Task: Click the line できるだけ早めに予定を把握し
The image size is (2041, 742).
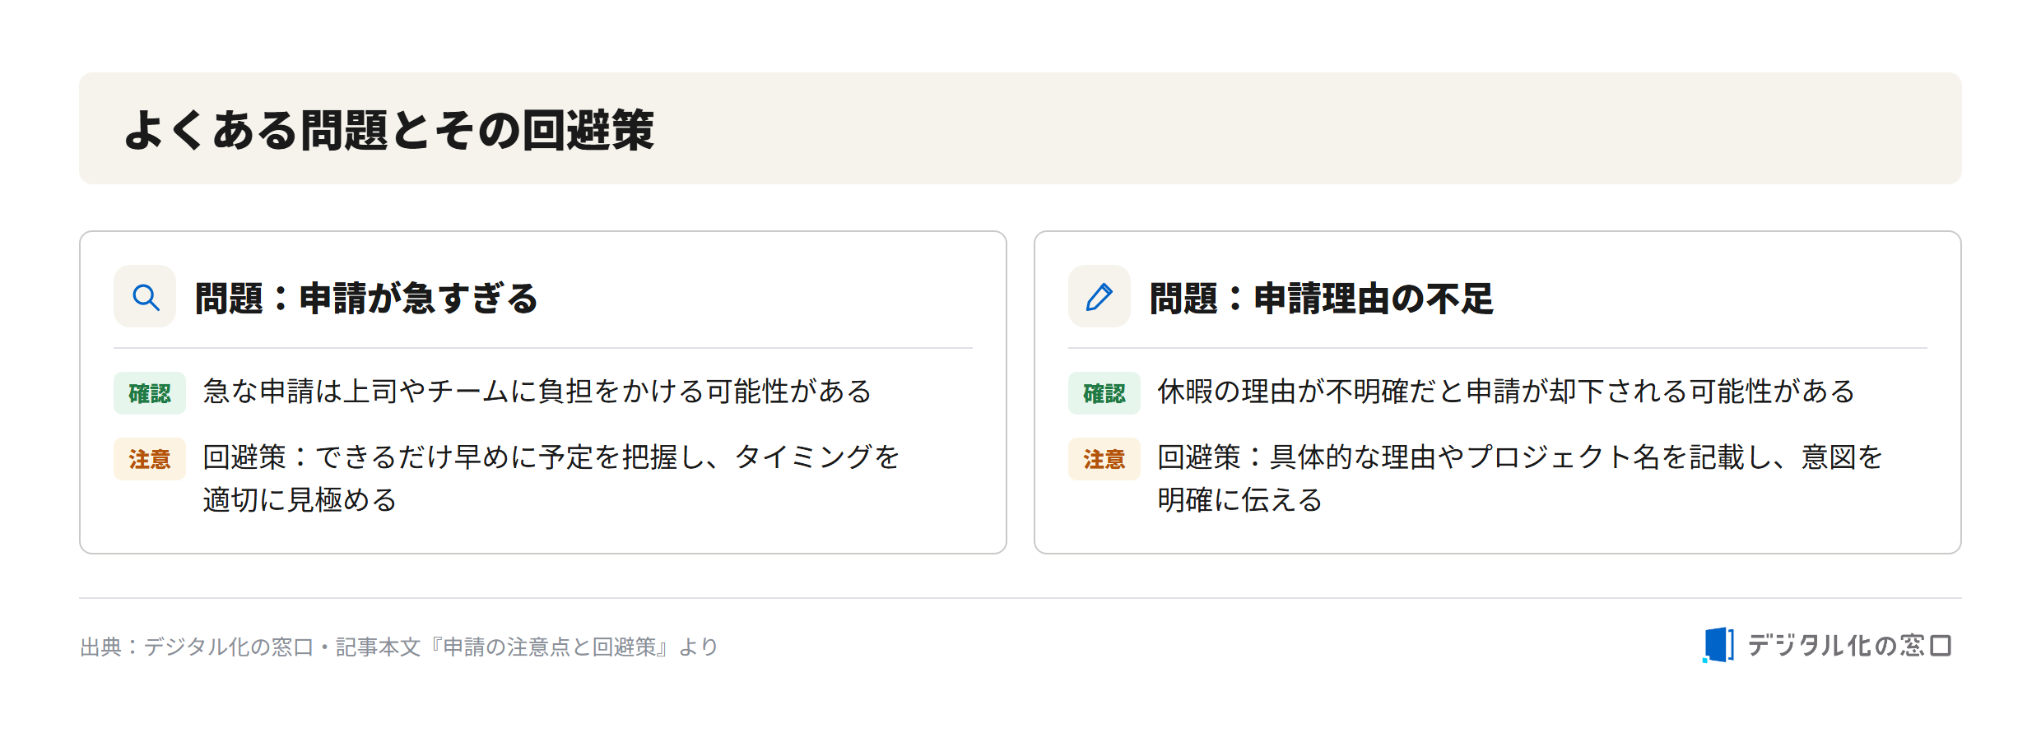Action: tap(511, 457)
